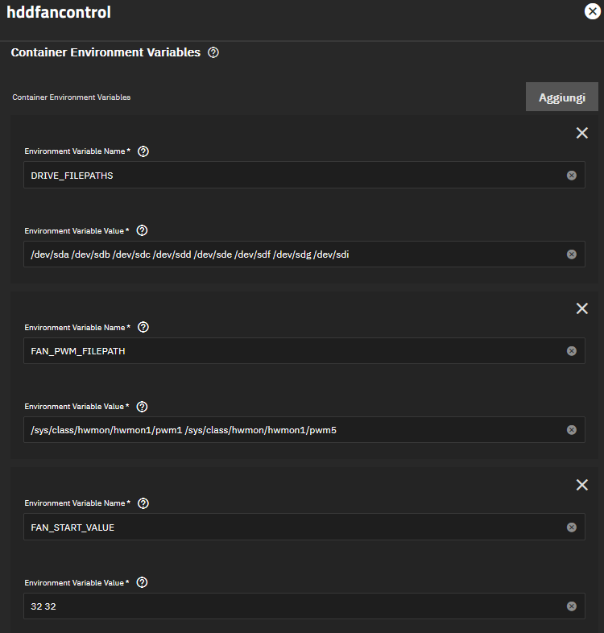Show help for FAN_START_VALUE variable name
The image size is (604, 633).
(143, 503)
